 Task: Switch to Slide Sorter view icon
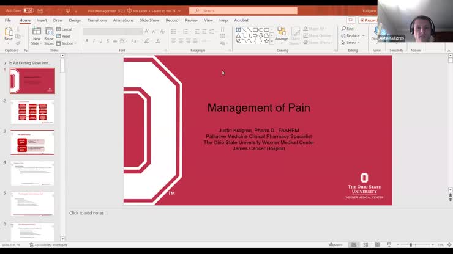365,245
